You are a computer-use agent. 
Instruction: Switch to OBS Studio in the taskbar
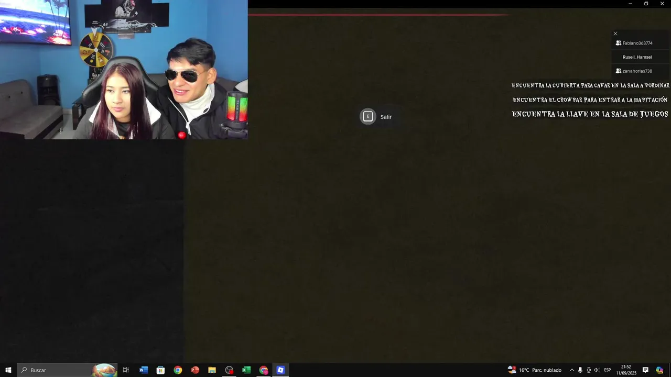[x=229, y=370]
